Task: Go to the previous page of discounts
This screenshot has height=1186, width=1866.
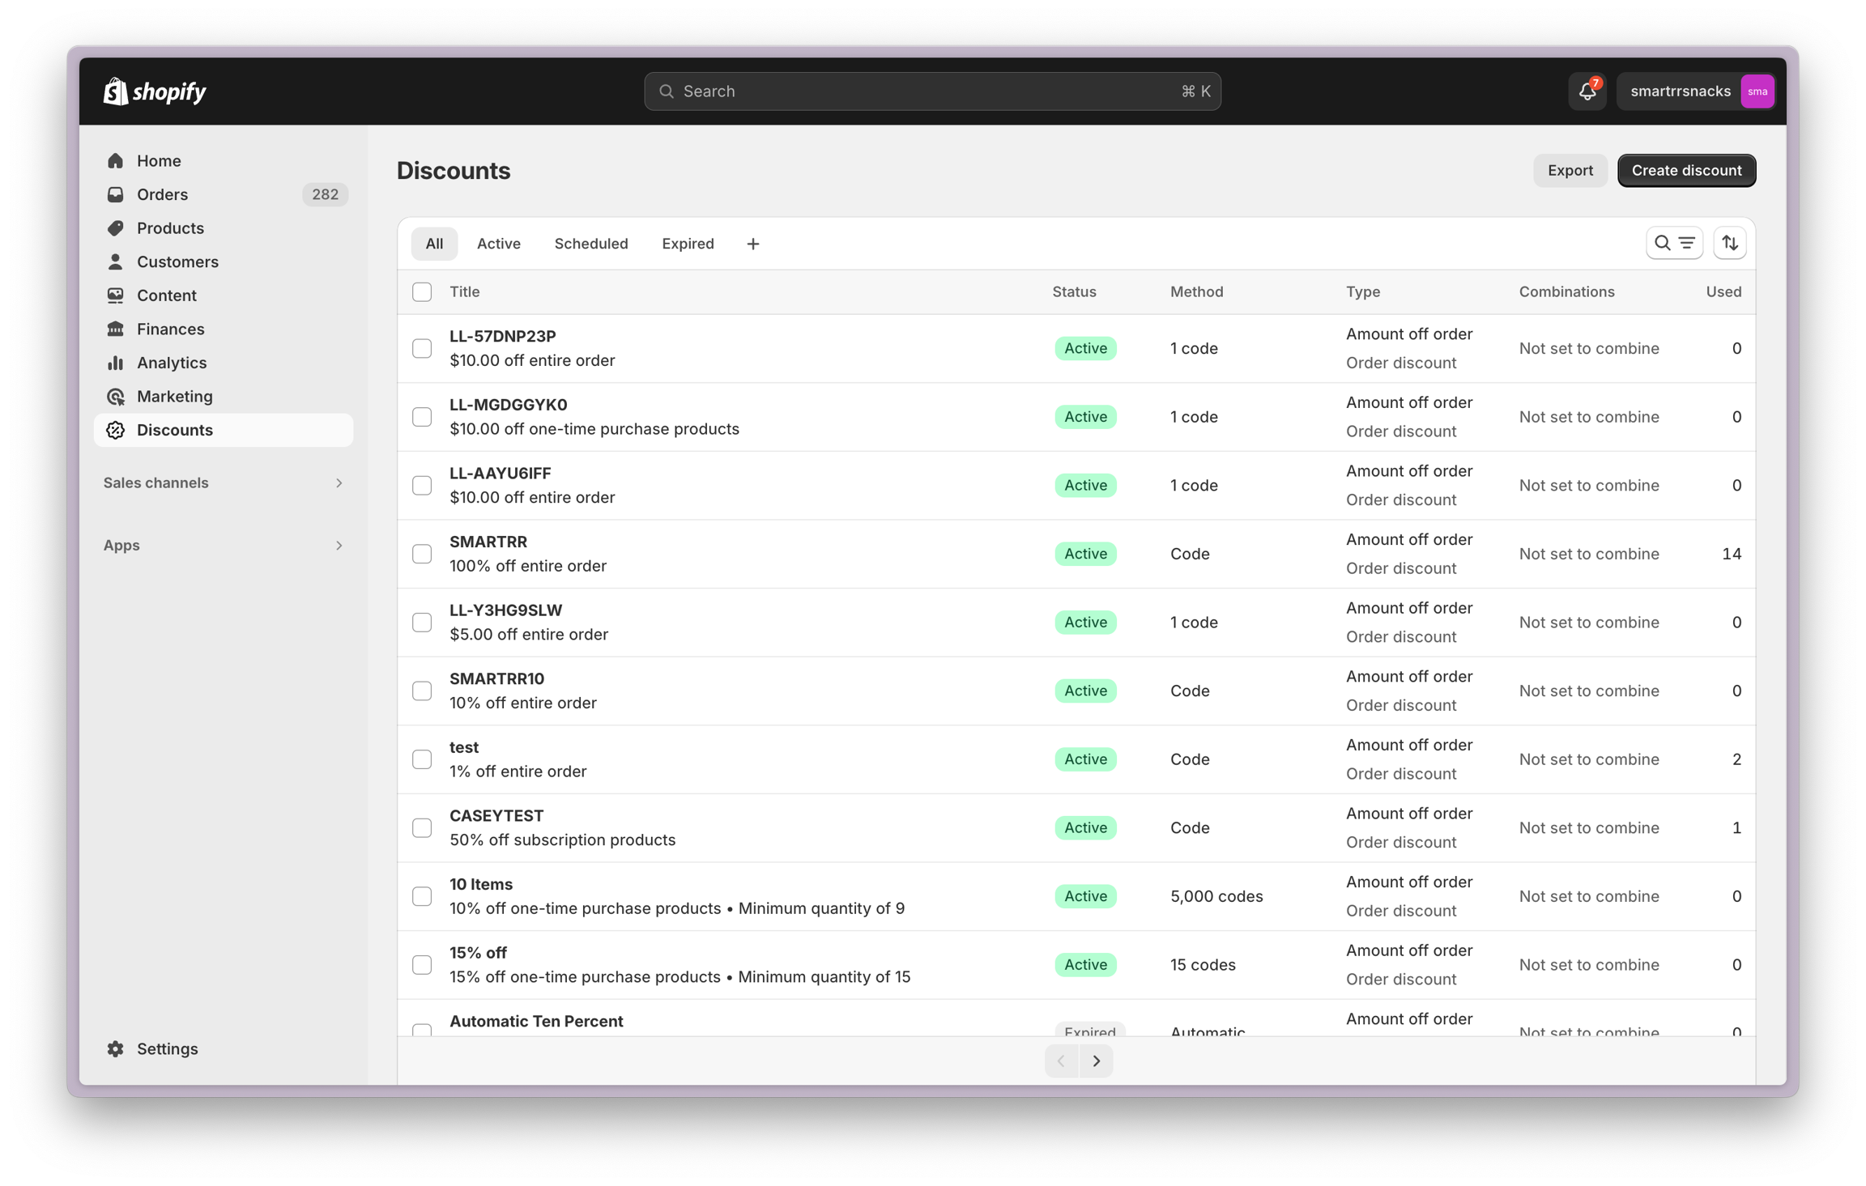Action: coord(1061,1061)
